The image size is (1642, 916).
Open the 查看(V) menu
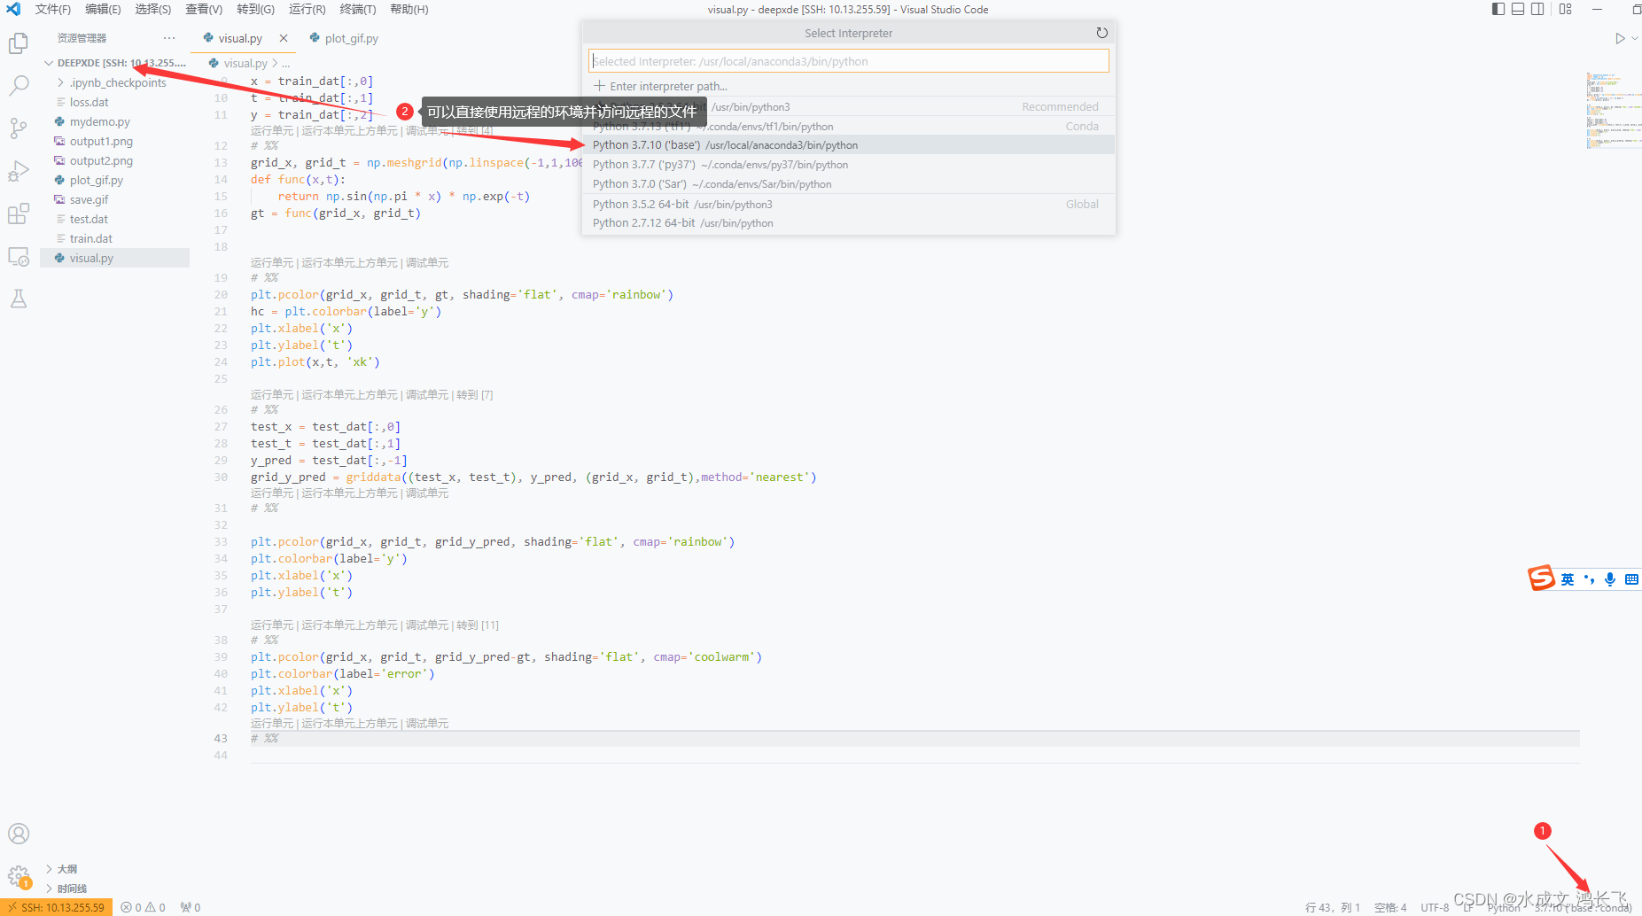[204, 9]
